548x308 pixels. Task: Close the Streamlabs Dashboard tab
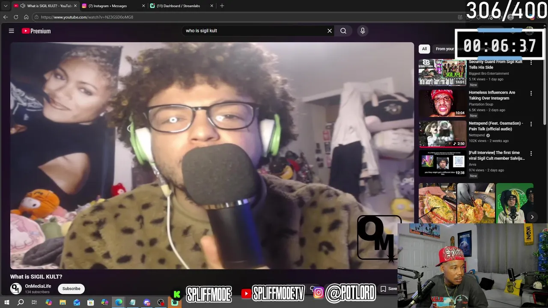pos(211,6)
